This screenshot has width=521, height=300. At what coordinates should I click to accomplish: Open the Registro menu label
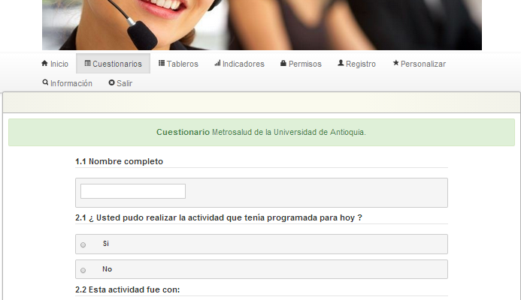[x=361, y=64]
